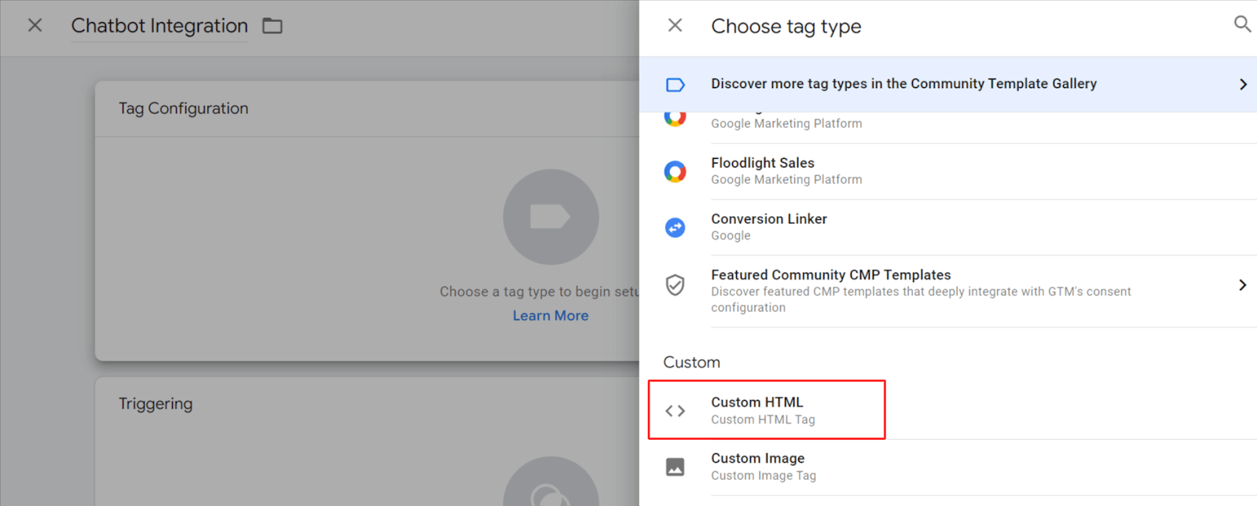Close the Chatbot Integration tag editor

coord(35,25)
